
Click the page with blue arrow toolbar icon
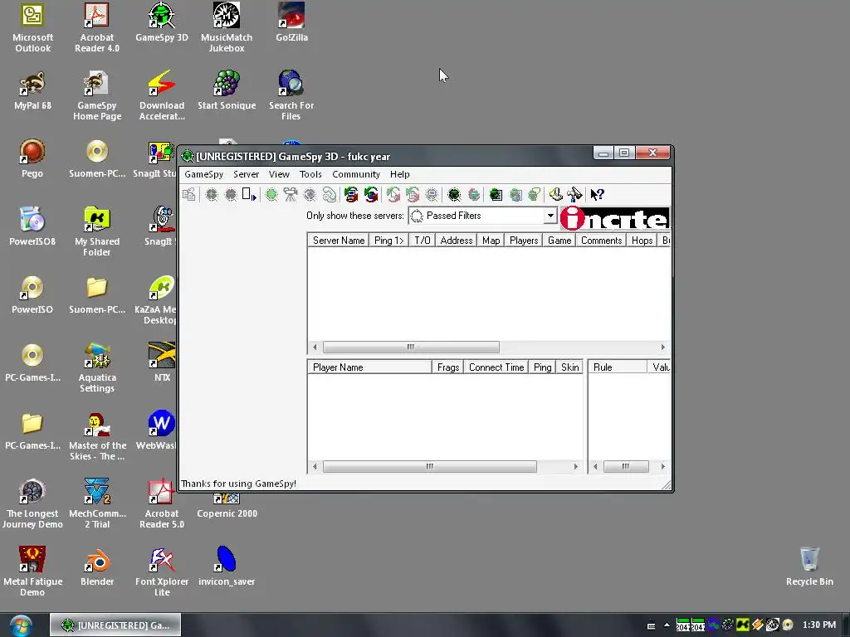tap(249, 194)
